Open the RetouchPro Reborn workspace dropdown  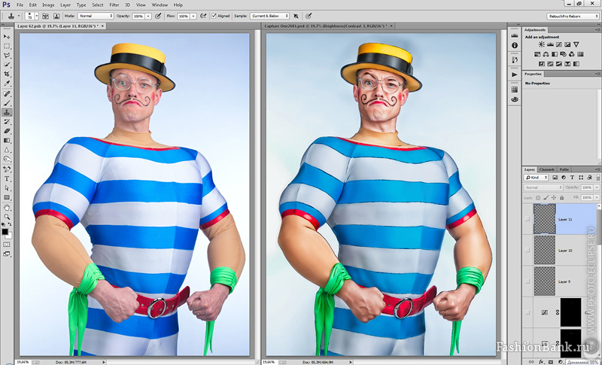click(x=573, y=16)
